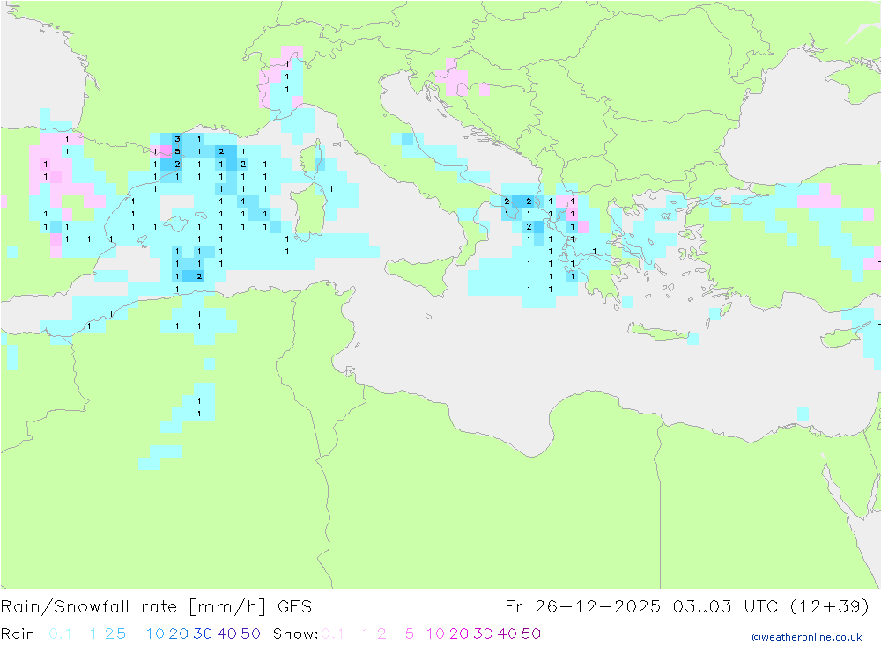Click the Rain legend 50 value
The width and height of the screenshot is (881, 645).
pyautogui.click(x=250, y=634)
